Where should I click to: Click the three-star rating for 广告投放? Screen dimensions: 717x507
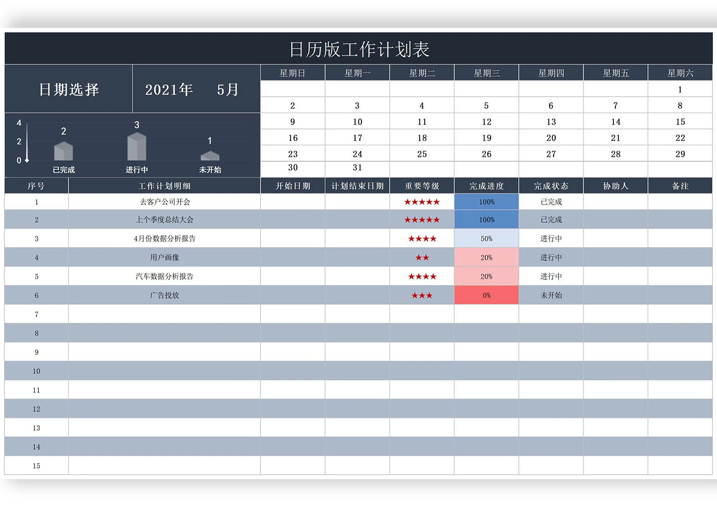click(x=422, y=295)
